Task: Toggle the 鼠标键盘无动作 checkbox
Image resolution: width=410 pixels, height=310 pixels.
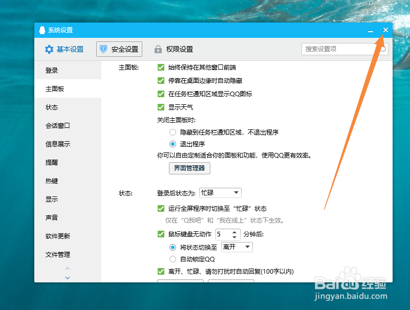Action: click(x=161, y=234)
